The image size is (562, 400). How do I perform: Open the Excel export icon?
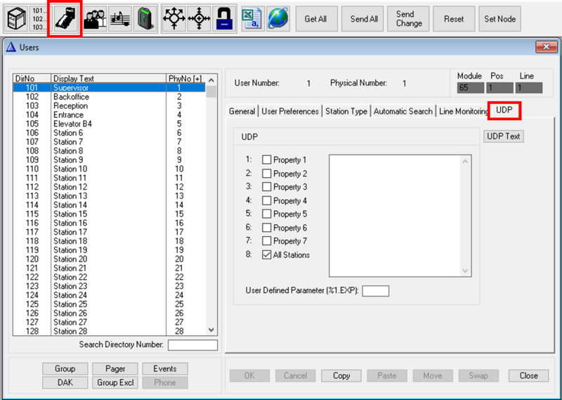point(252,18)
